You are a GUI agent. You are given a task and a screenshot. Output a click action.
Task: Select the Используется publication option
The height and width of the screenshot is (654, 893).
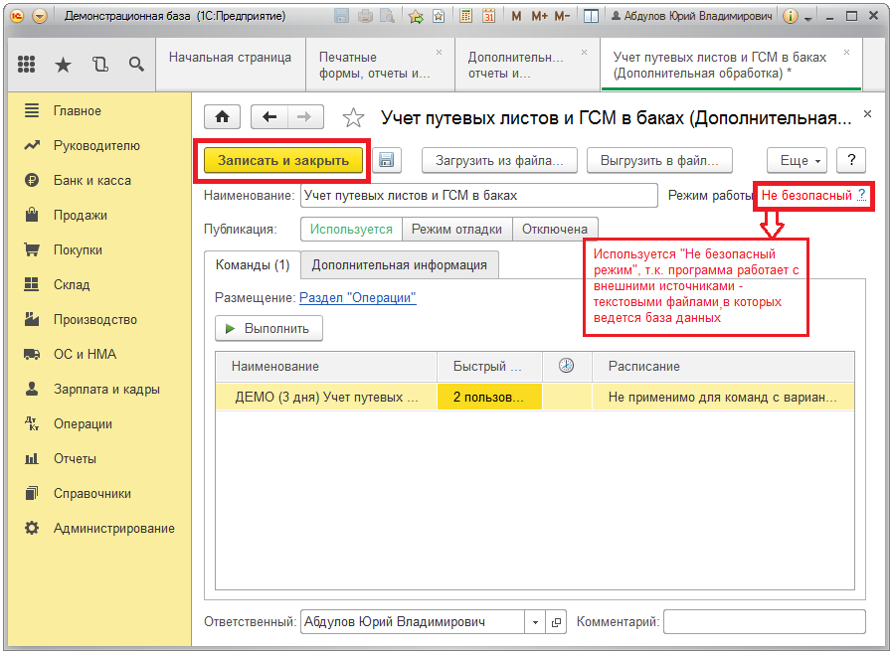tap(351, 229)
